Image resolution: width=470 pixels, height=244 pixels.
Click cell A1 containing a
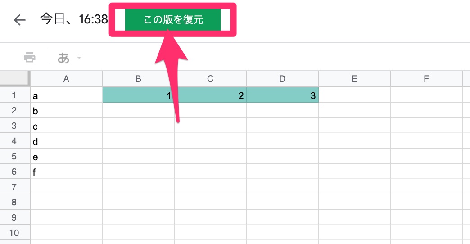click(x=66, y=95)
